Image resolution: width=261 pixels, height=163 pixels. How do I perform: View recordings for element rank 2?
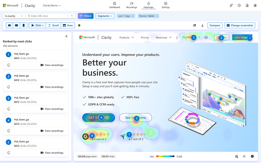pos(52,87)
